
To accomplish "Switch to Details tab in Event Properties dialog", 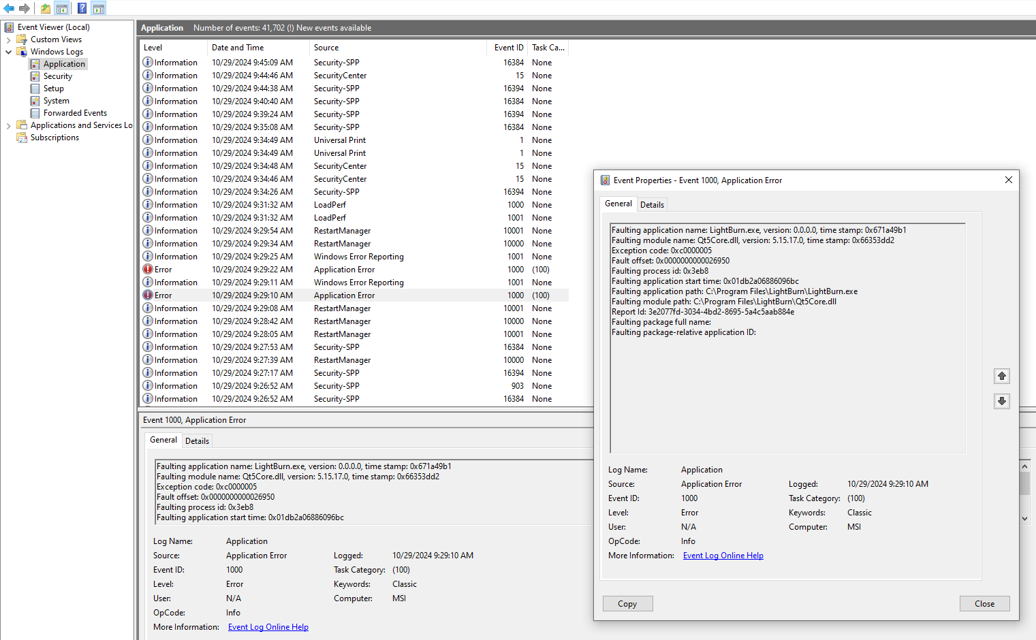I will [x=652, y=205].
